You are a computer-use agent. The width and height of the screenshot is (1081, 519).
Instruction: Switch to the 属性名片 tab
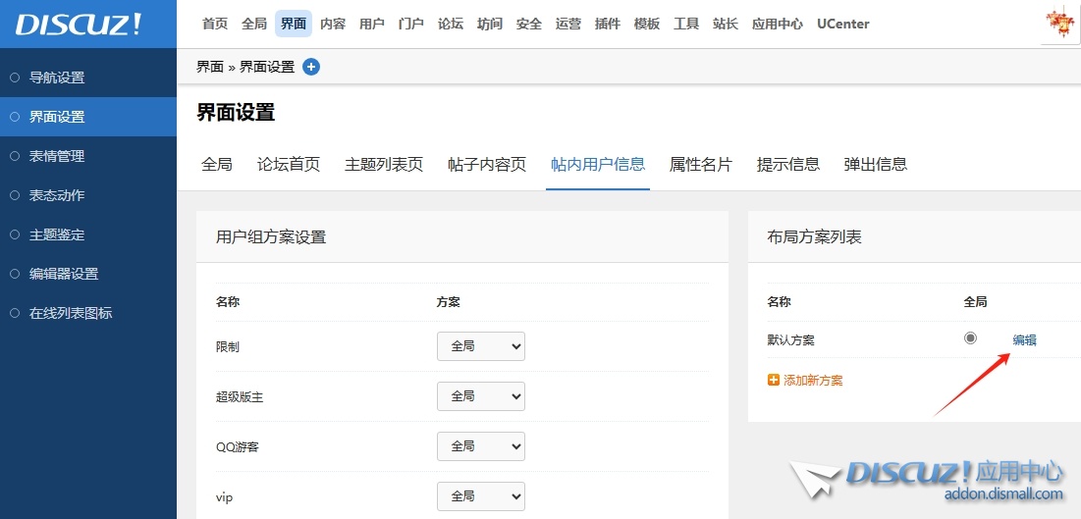click(700, 165)
